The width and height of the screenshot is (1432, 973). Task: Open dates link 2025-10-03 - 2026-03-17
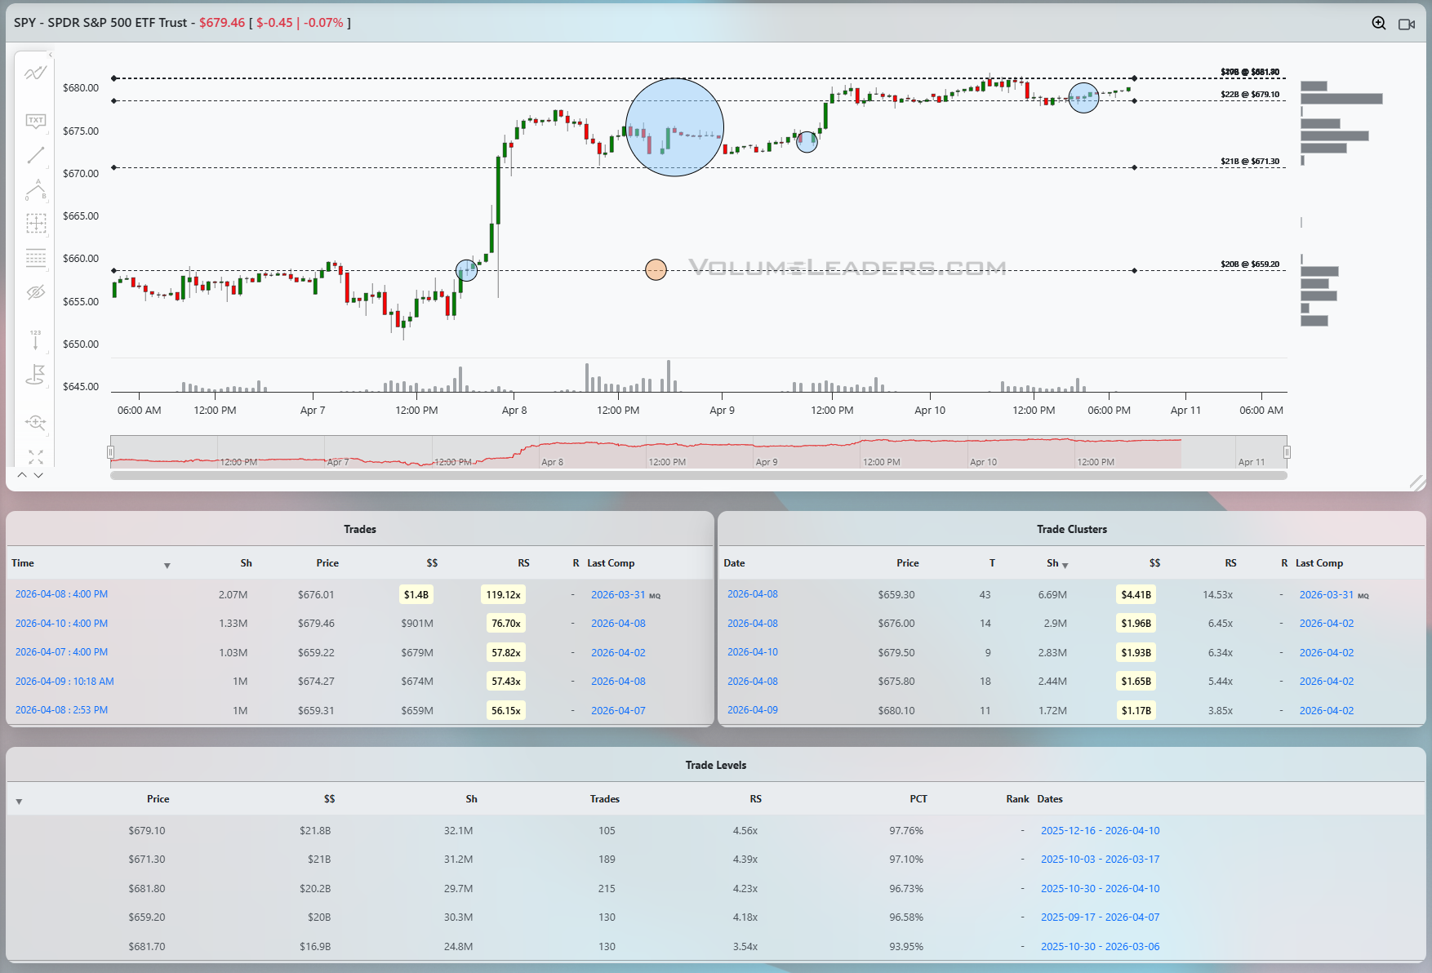click(1100, 860)
